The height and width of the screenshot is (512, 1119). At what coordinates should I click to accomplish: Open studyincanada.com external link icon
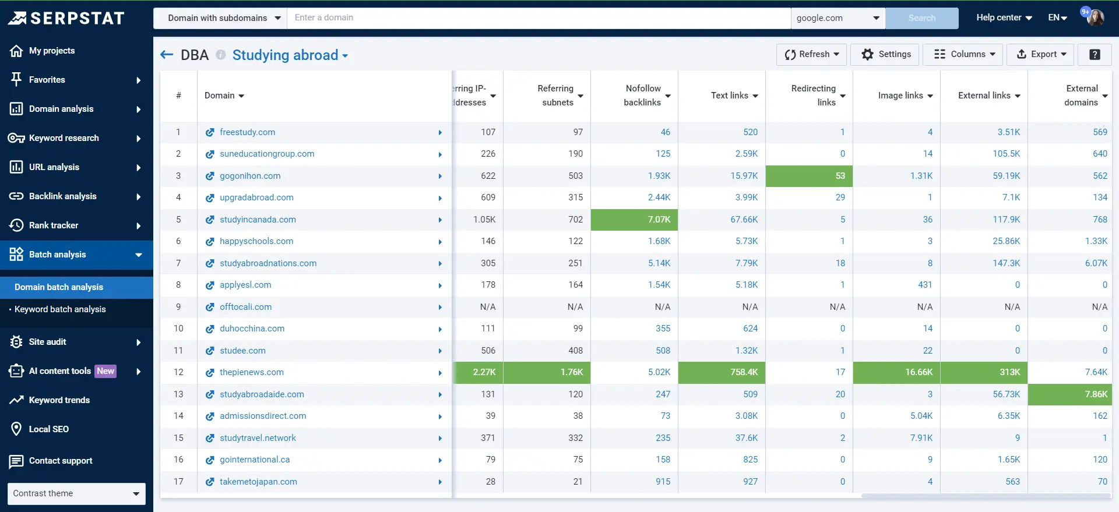pos(210,220)
